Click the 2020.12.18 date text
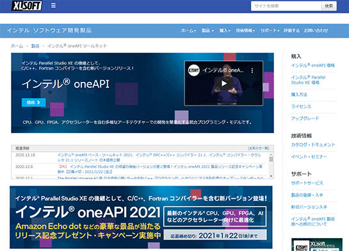Viewport: 349px width, 251px height. [x=26, y=155]
